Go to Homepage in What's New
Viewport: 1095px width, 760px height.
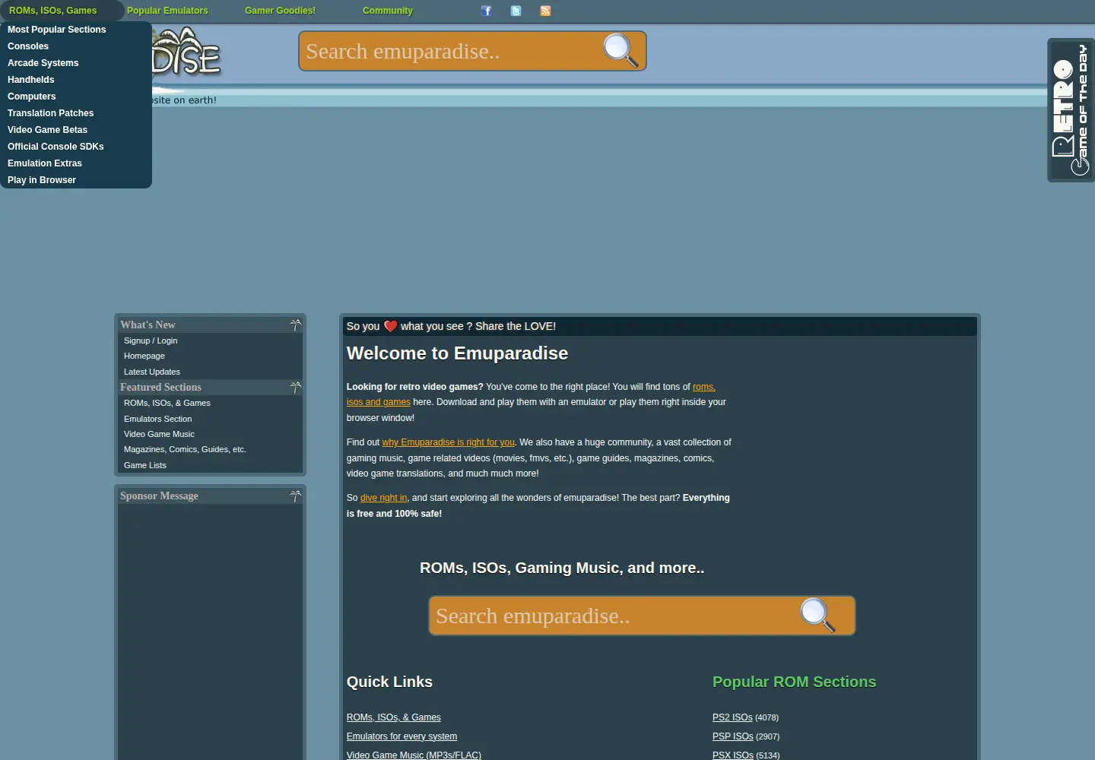144,356
